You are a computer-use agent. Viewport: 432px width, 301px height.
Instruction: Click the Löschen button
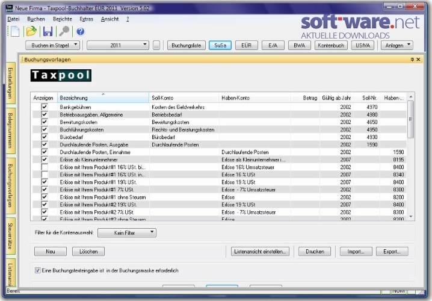(88, 252)
